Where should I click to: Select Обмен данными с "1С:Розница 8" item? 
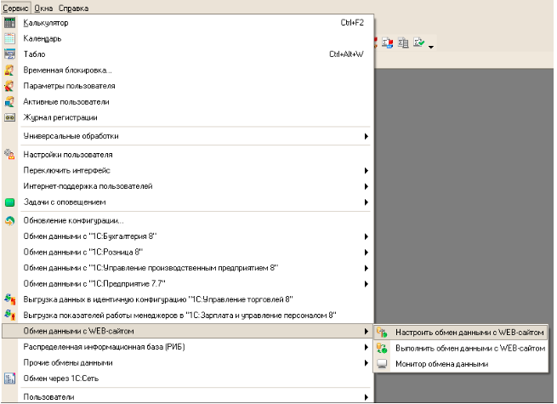[x=188, y=253]
